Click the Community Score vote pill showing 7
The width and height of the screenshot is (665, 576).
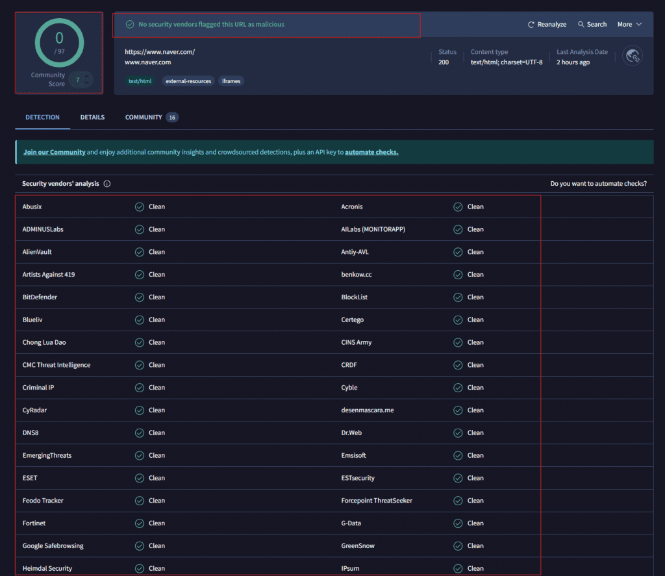[81, 79]
